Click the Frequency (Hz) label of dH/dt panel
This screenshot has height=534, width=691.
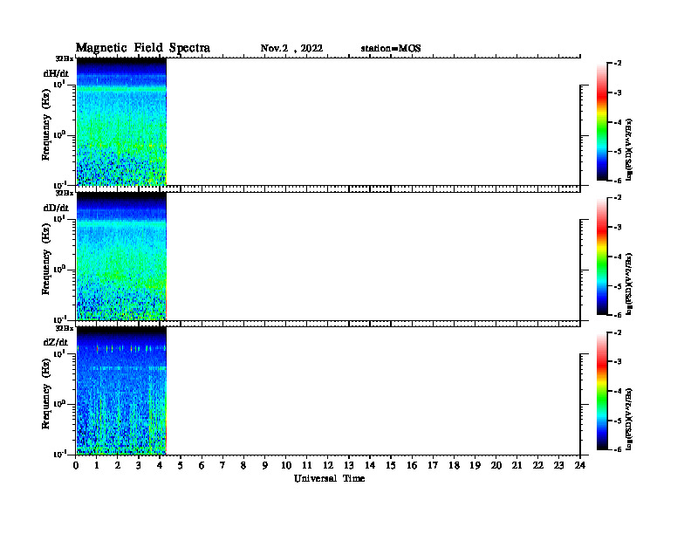[46, 125]
